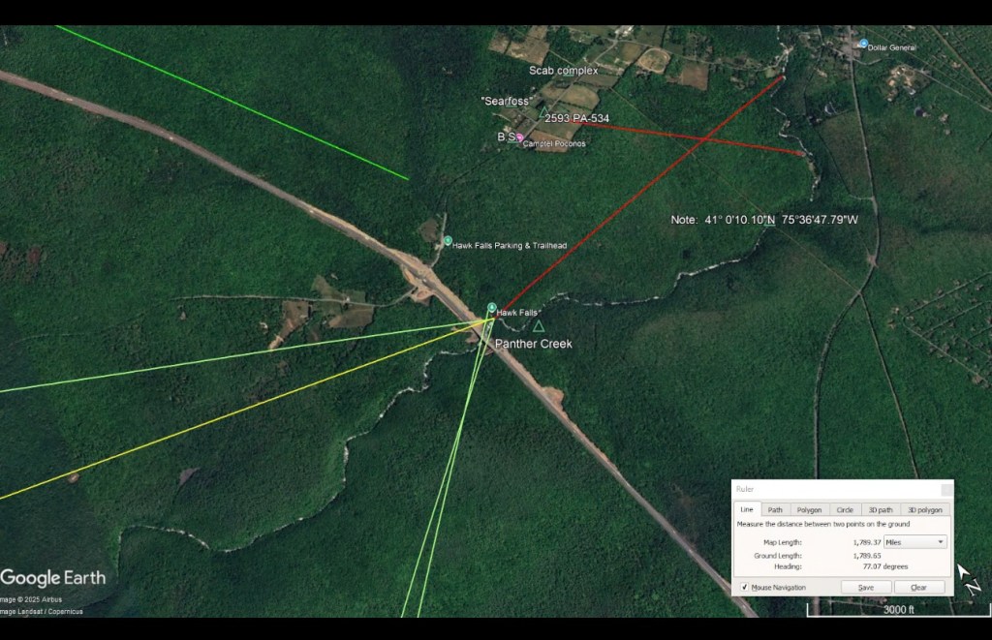Switch to the Path tab
This screenshot has height=640, width=992.
point(775,509)
